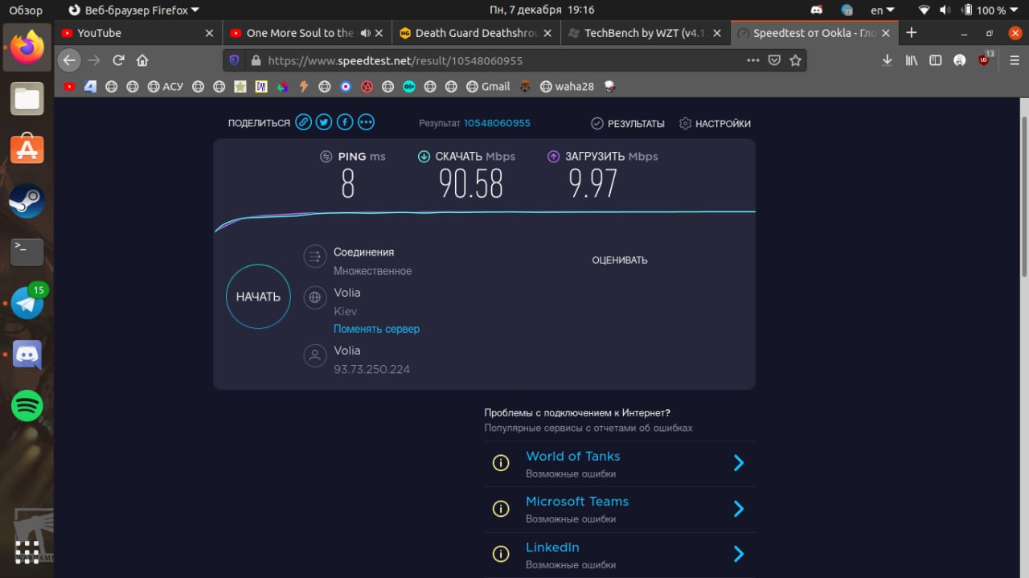Toggle Firefox sidebar view
Image resolution: width=1029 pixels, height=578 pixels.
tap(935, 60)
